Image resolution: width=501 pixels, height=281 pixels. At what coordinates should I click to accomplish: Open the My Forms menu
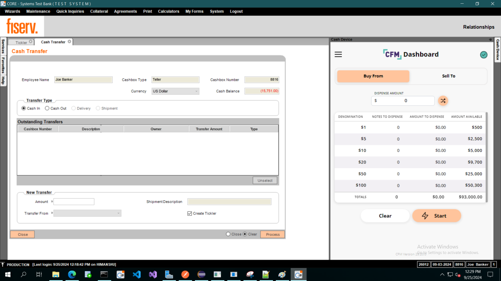(195, 12)
